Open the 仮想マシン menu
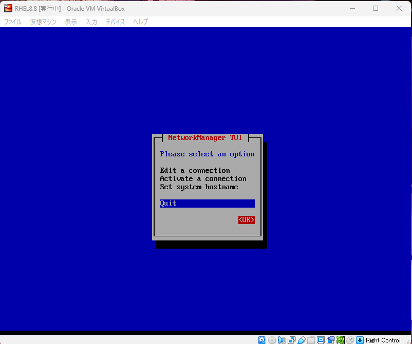This screenshot has width=412, height=344. 43,22
